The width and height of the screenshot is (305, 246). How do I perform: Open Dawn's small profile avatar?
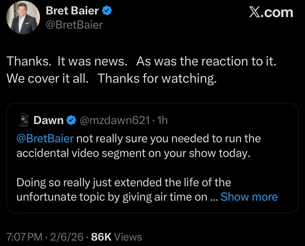pos(23,120)
